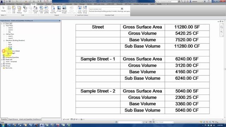
Task: Expand the Groups node
Action: [x=2, y=66]
